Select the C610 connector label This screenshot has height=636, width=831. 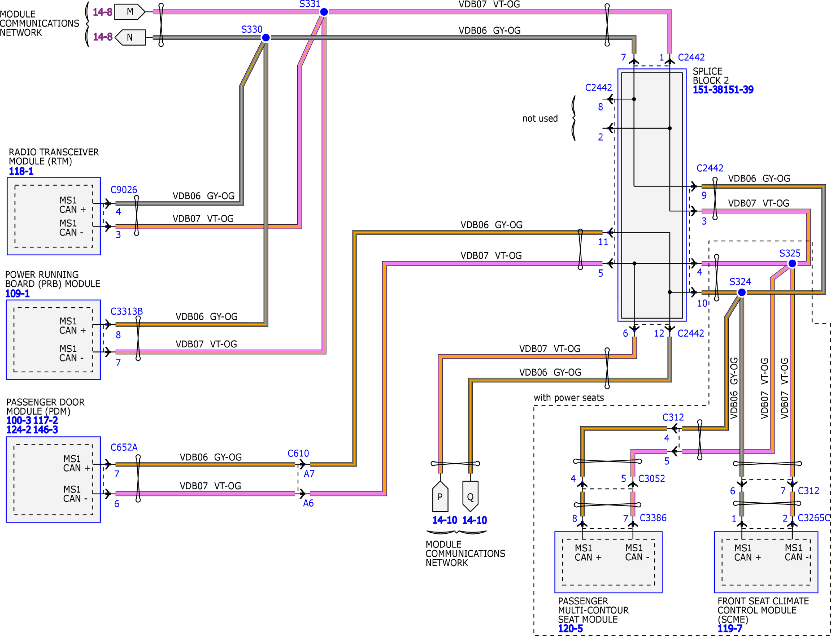(x=298, y=454)
